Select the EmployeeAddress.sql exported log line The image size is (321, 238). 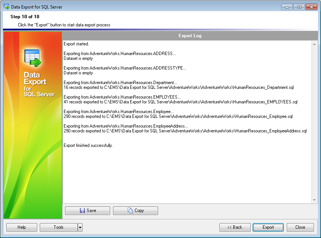(x=185, y=131)
